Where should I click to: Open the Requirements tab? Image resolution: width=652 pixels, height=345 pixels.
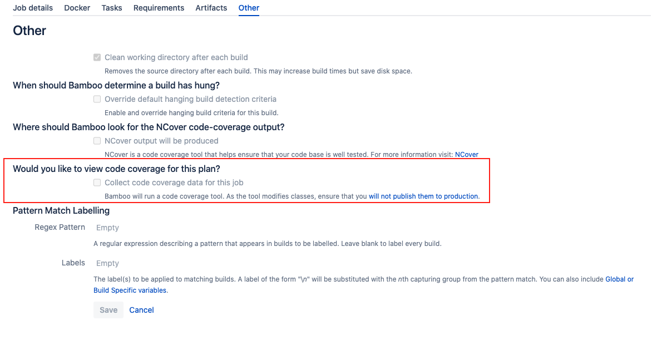(159, 8)
